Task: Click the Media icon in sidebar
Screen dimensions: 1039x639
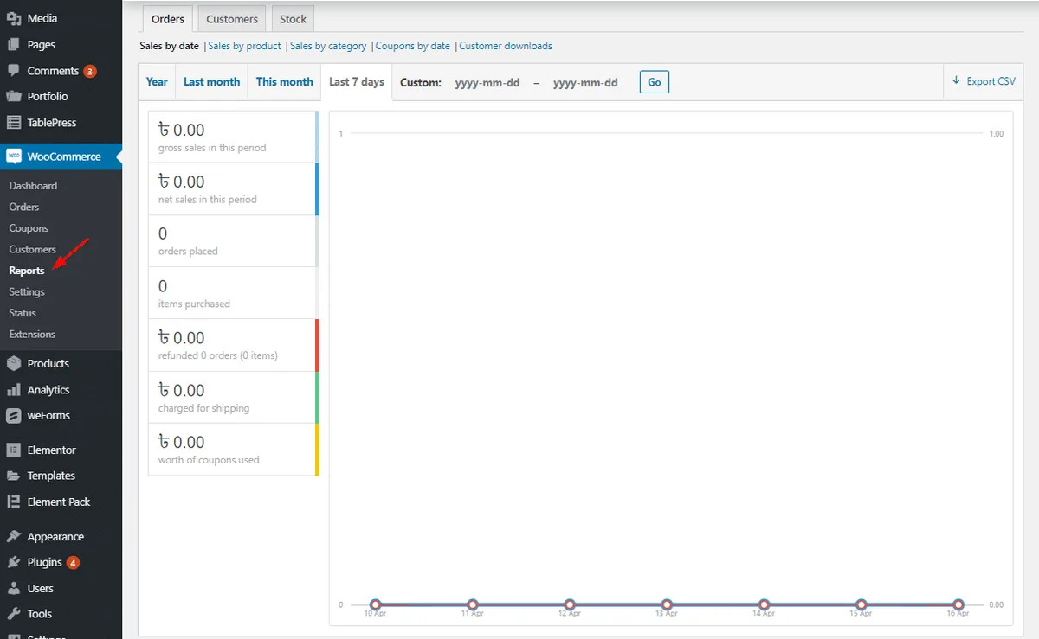Action: (14, 18)
